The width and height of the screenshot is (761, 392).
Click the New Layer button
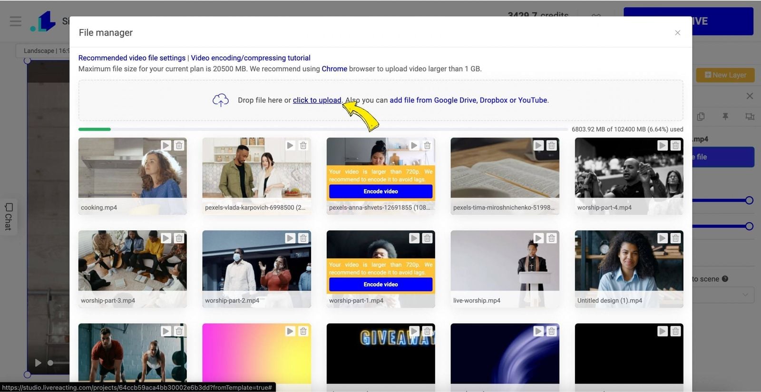tap(725, 75)
